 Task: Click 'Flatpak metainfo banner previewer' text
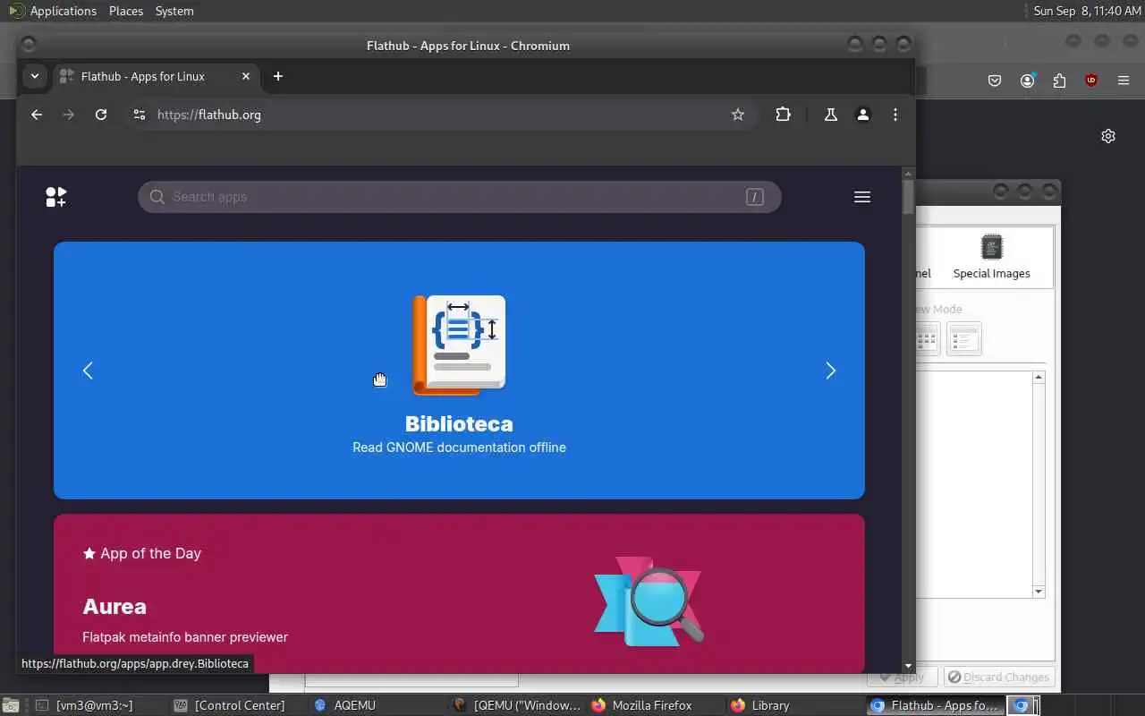pos(185,637)
